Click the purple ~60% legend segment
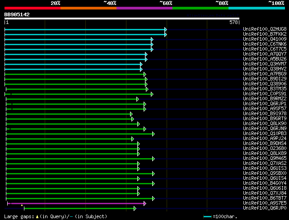Image resolution: width=289 pixels, height=220 pixels. coord(144,8)
